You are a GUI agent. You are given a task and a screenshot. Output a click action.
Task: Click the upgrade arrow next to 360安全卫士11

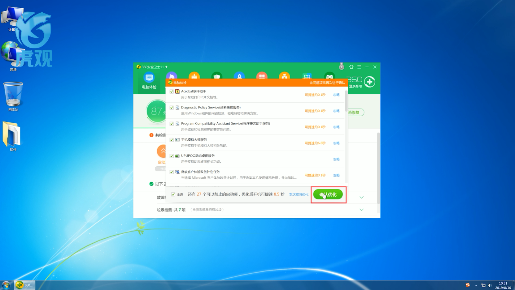pos(166,67)
